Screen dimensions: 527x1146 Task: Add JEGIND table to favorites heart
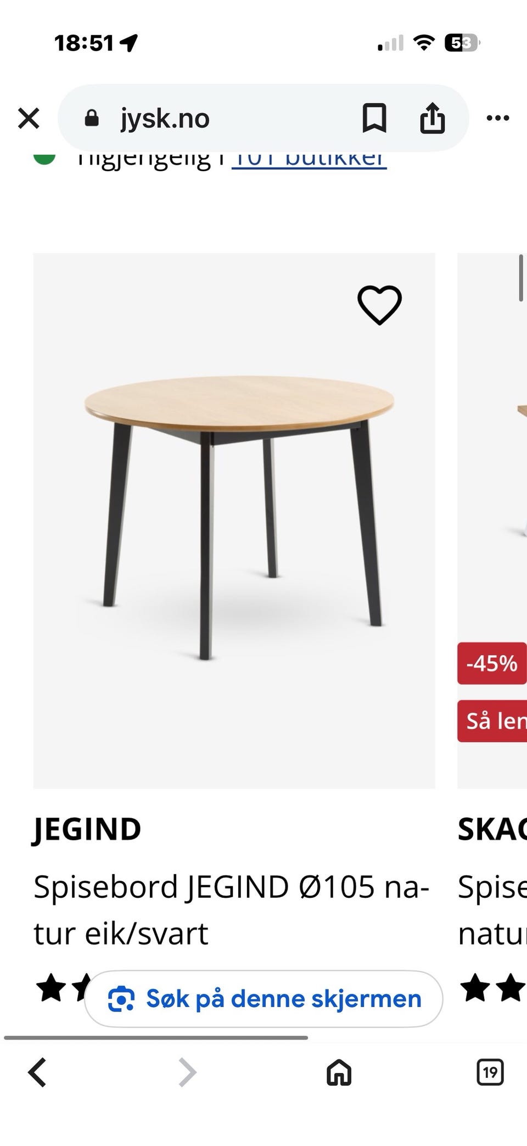(x=379, y=305)
